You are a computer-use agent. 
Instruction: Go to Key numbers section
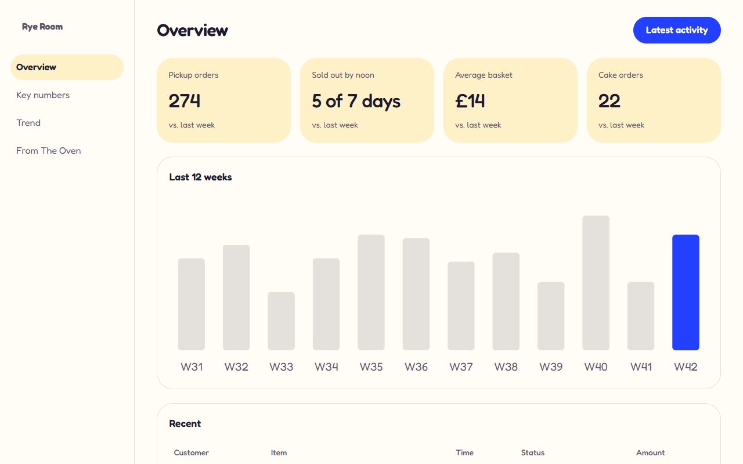click(x=67, y=95)
